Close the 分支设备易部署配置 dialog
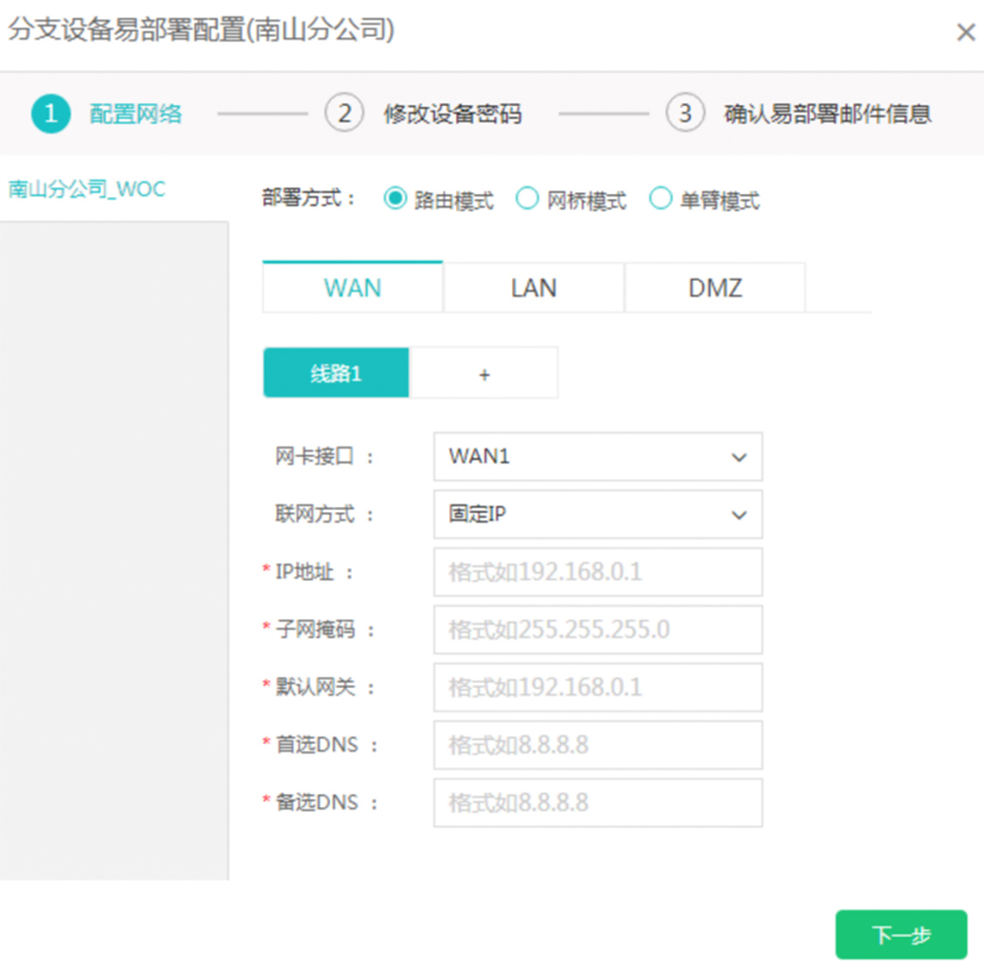The height and width of the screenshot is (970, 984). [965, 33]
